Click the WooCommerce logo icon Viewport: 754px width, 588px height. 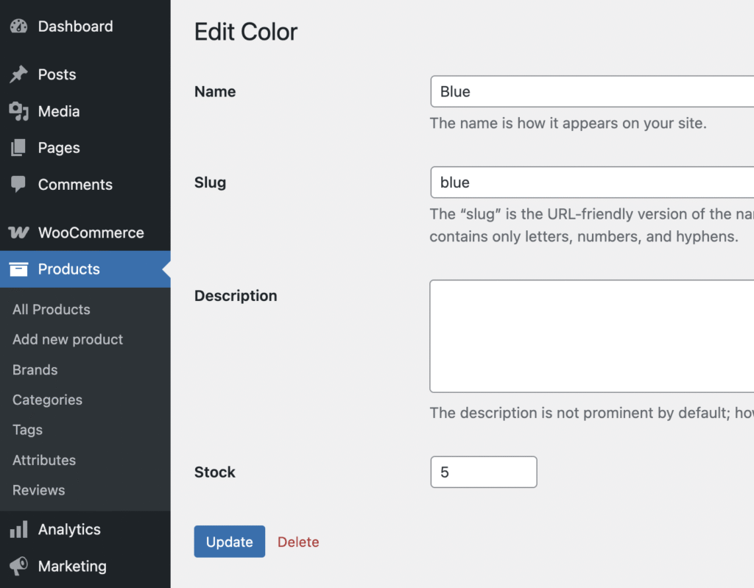coord(18,233)
